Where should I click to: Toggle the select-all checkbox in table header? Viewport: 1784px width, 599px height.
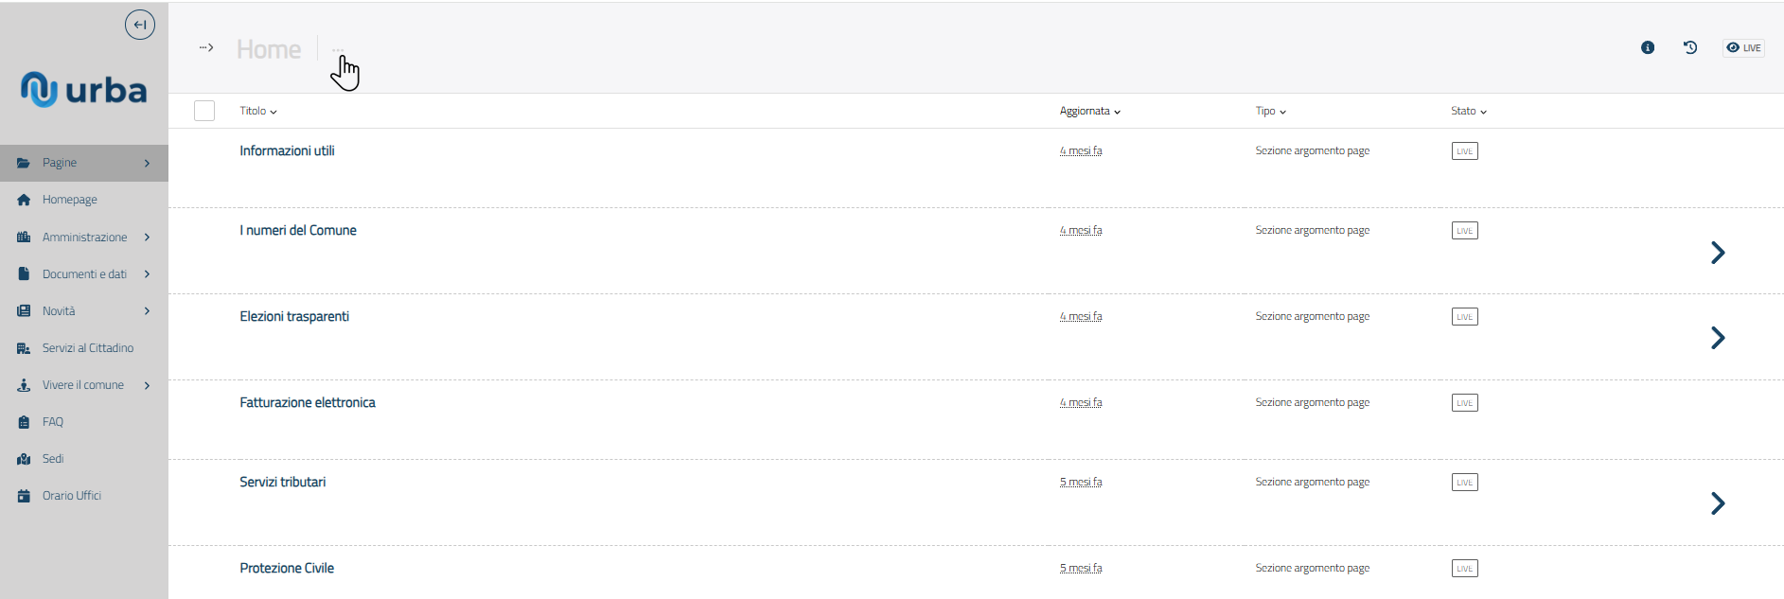[x=204, y=111]
